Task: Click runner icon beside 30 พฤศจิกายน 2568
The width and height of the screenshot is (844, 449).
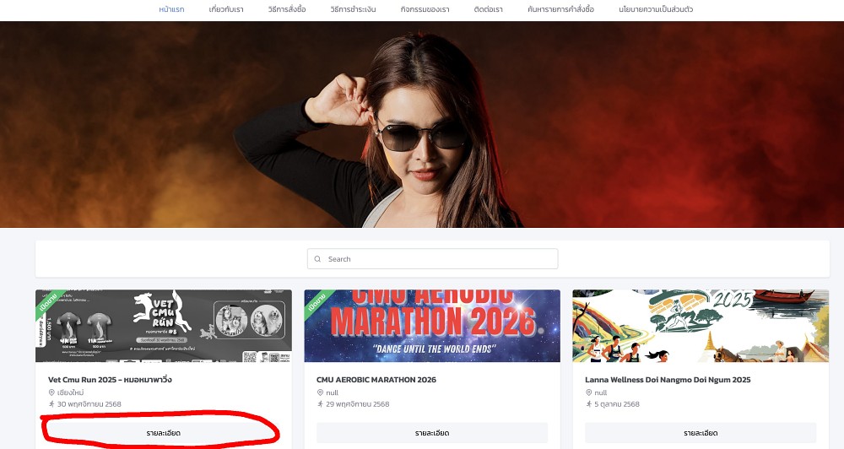Action: coord(51,404)
